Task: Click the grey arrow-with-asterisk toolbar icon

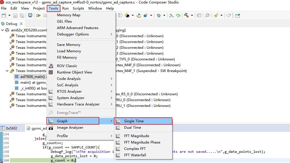Action: tap(229, 15)
